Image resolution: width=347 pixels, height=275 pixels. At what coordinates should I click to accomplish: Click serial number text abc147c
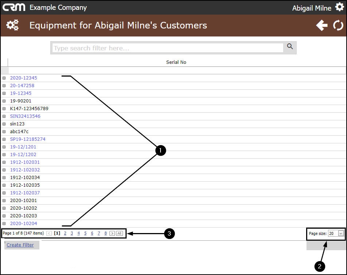pyautogui.click(x=19, y=132)
